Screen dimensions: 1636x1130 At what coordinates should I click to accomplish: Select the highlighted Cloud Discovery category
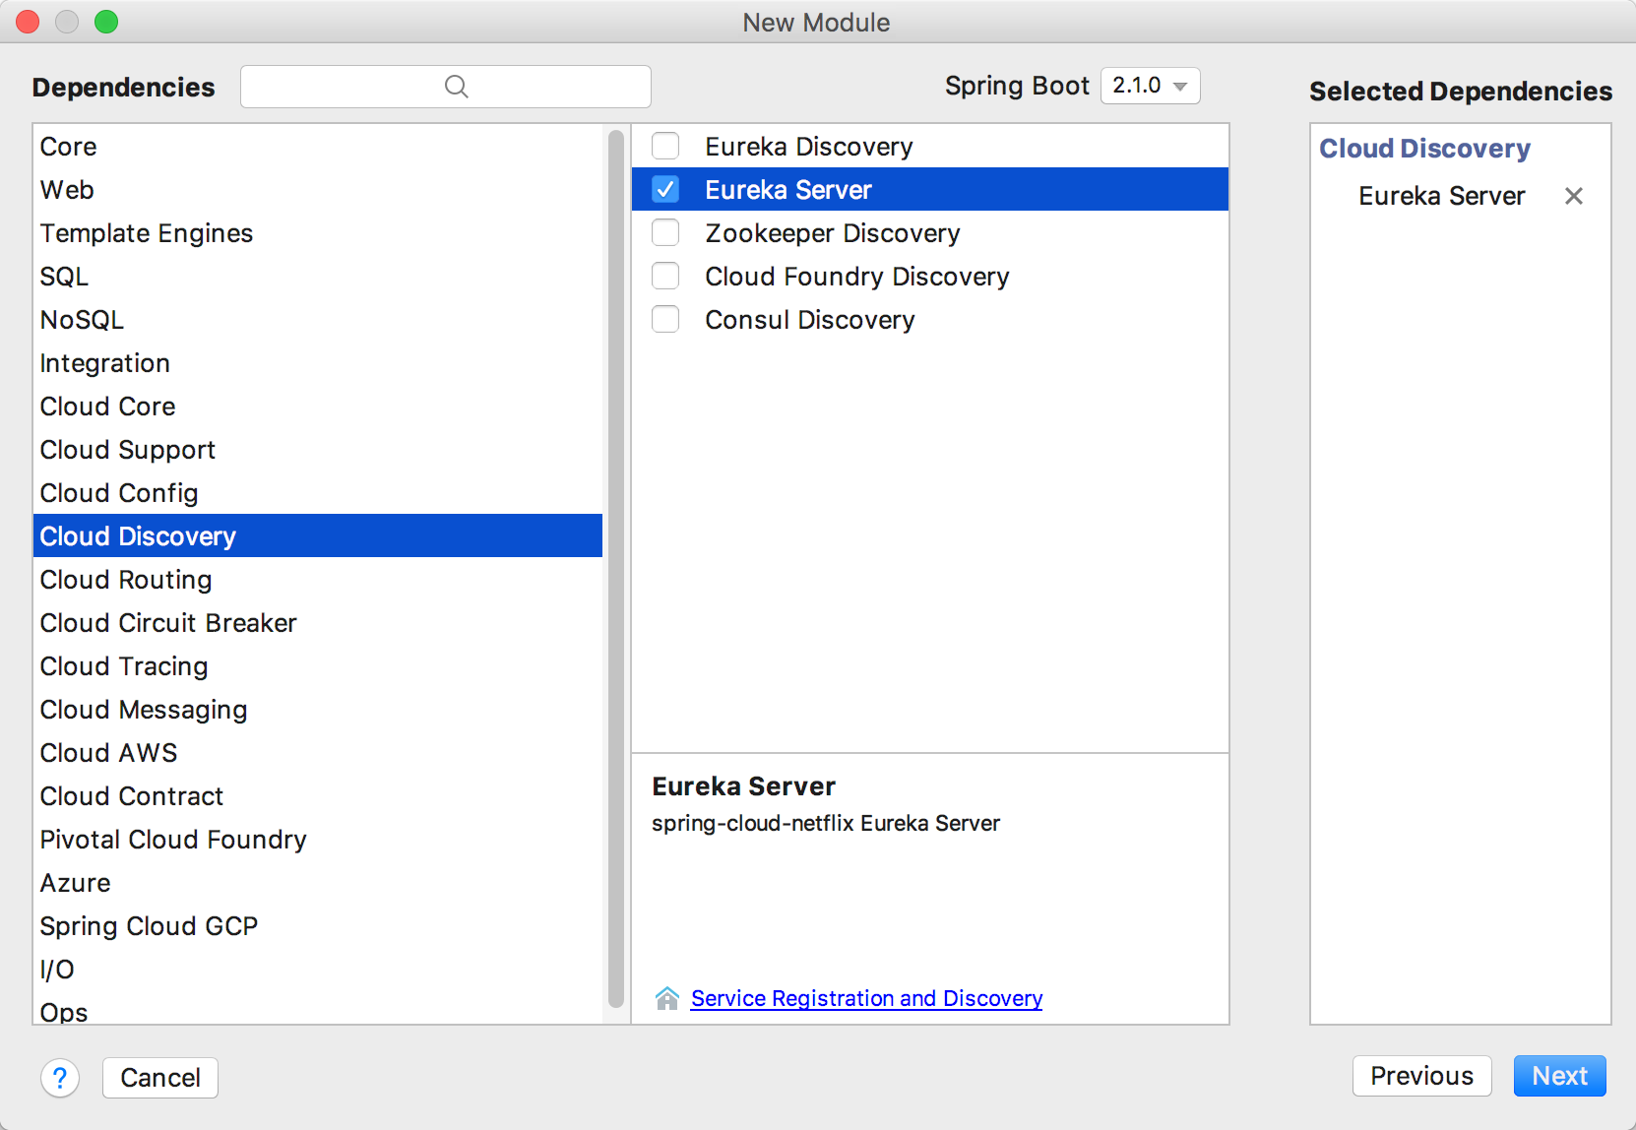pyautogui.click(x=318, y=536)
